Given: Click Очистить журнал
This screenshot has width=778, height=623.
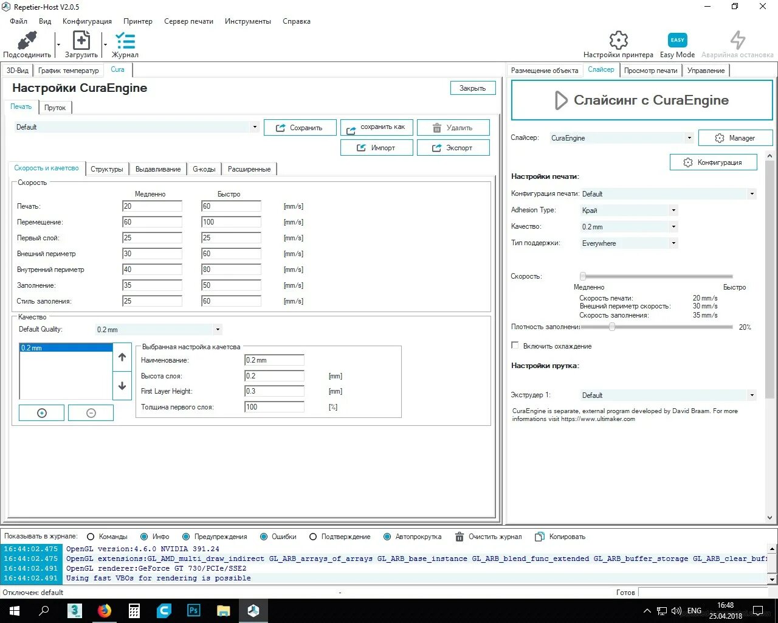Looking at the screenshot, I should click(x=488, y=537).
